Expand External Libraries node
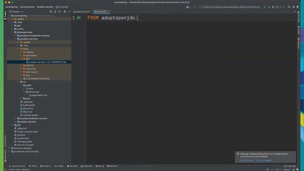 pyautogui.click(x=9, y=148)
